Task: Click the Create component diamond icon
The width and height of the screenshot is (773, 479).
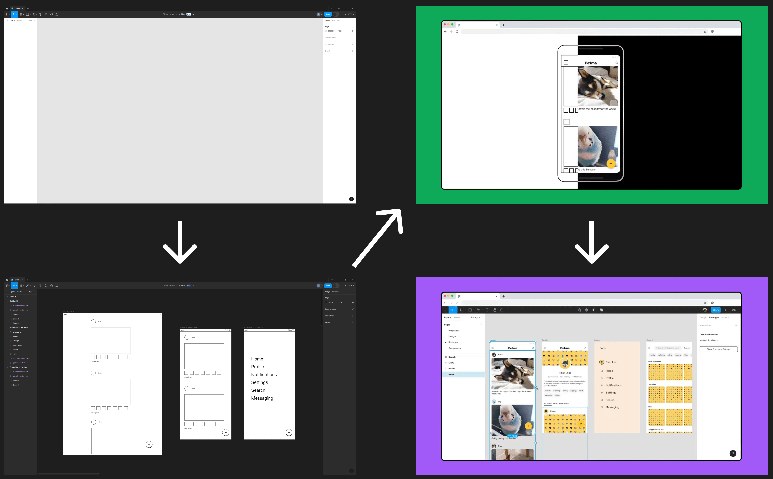Action: coord(586,310)
